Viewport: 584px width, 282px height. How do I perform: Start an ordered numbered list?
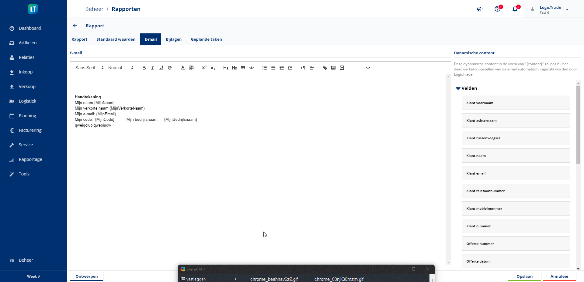click(264, 68)
